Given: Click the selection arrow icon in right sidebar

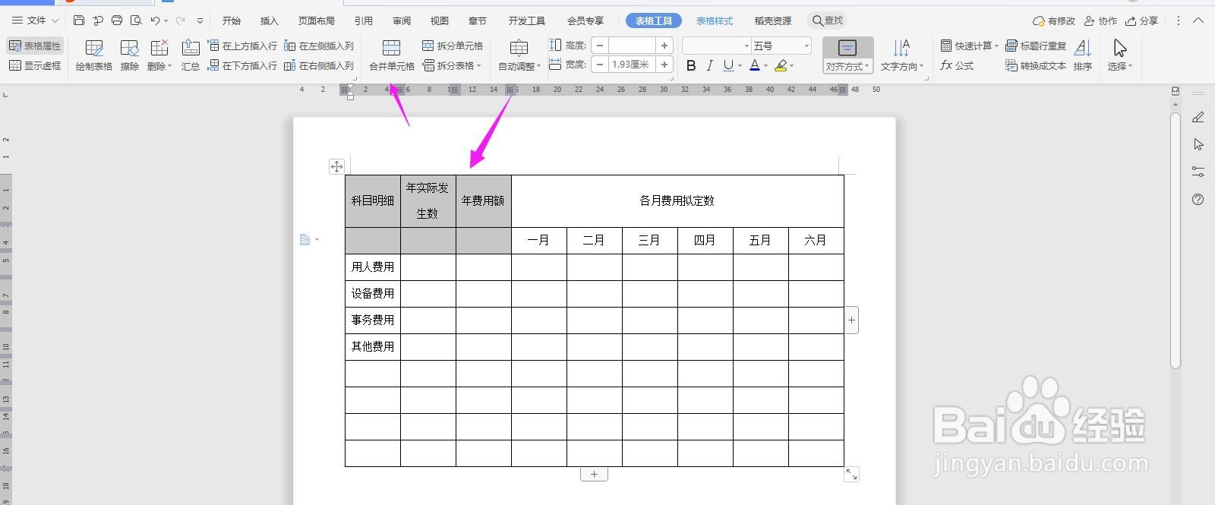Looking at the screenshot, I should (x=1198, y=144).
